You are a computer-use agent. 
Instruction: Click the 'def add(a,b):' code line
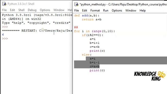[87, 16]
